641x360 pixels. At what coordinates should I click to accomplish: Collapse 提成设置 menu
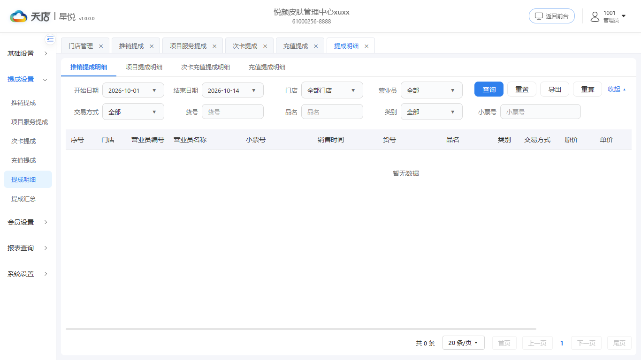[28, 79]
